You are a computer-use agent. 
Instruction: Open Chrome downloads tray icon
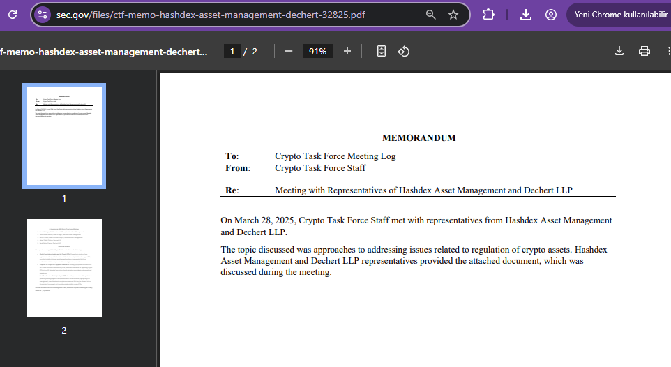(x=525, y=15)
